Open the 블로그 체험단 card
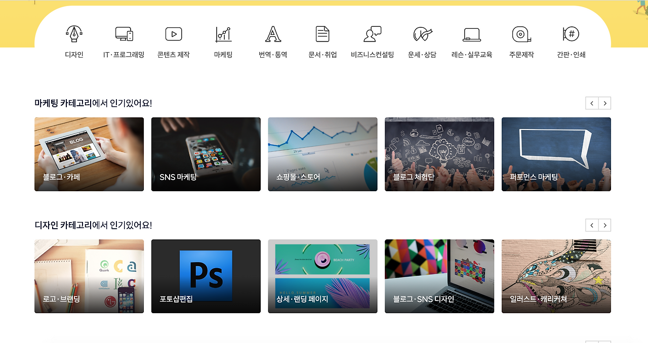 (439, 154)
